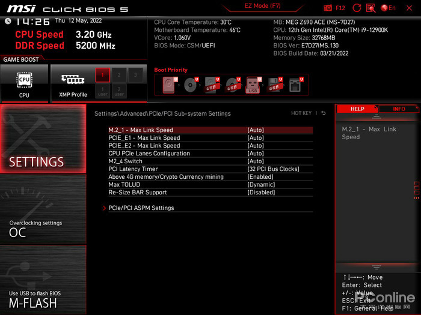The height and width of the screenshot is (315, 421).
Task: Click the help panel bottom scroll handle
Action: [376, 267]
